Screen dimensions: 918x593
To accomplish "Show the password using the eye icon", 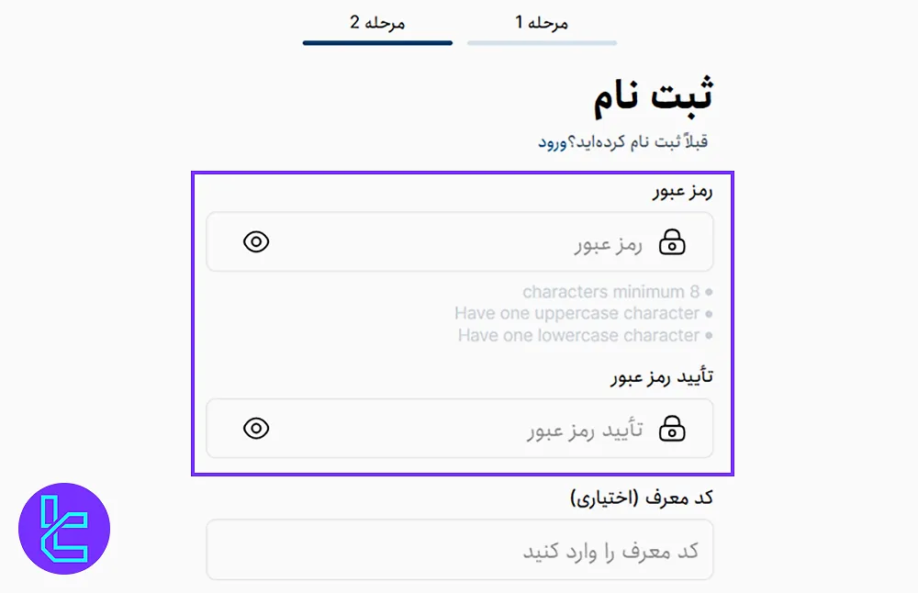I will (x=256, y=241).
